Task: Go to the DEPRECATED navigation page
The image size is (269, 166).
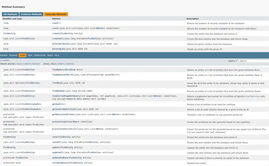Action: [40, 55]
